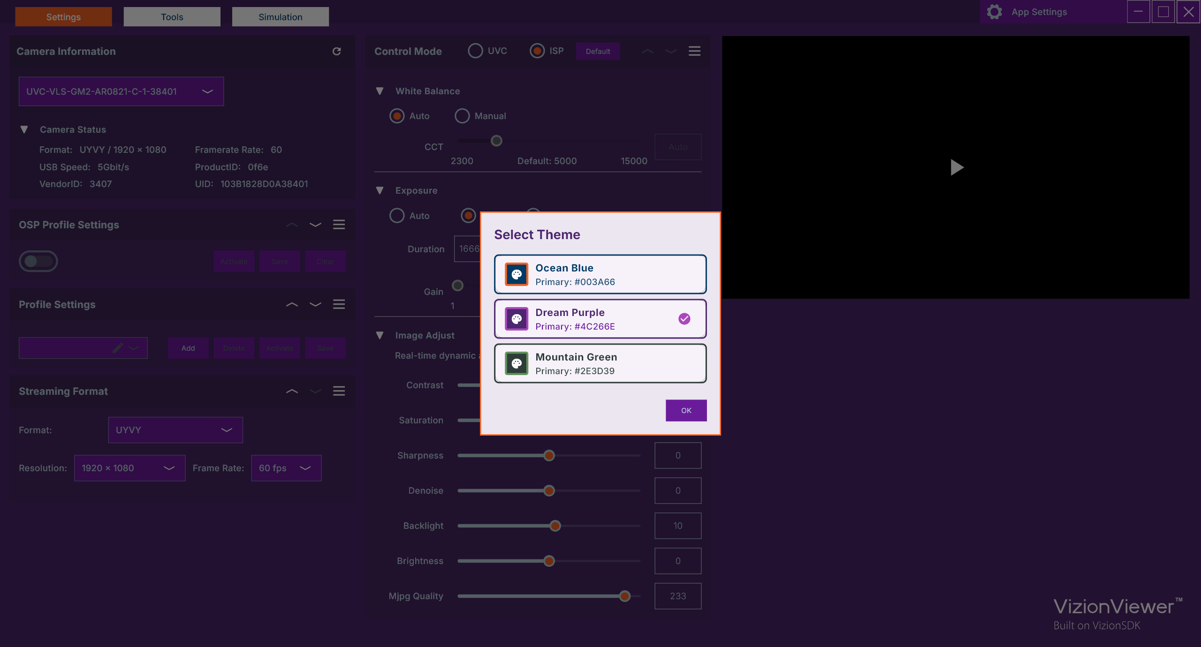Open the Control Mode hamburger menu

pyautogui.click(x=694, y=51)
